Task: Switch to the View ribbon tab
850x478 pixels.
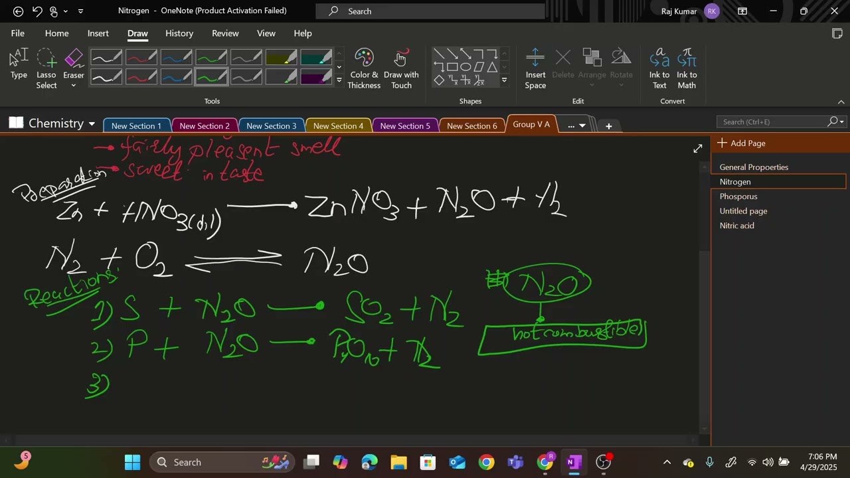Action: (266, 33)
